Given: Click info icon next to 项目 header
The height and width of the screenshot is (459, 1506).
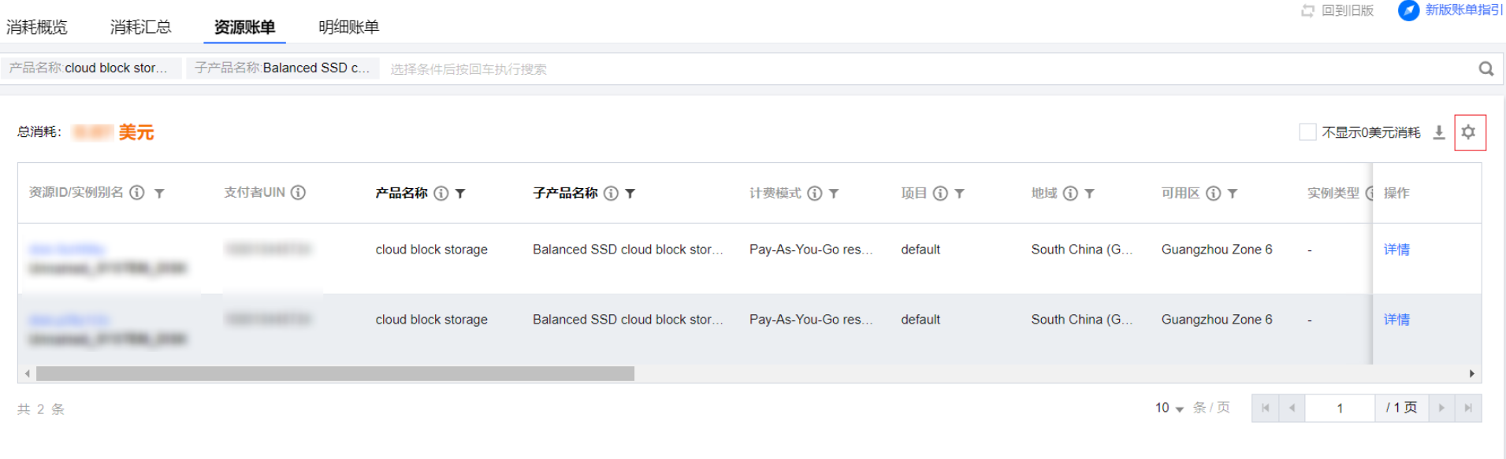Looking at the screenshot, I should [940, 194].
